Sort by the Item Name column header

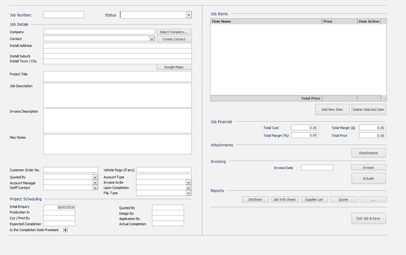coord(266,21)
